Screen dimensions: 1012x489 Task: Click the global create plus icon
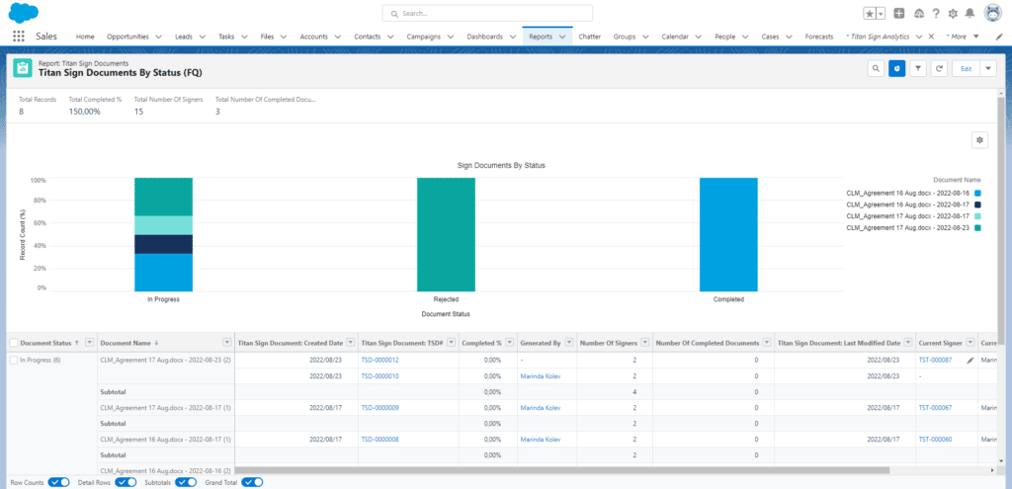(x=898, y=14)
